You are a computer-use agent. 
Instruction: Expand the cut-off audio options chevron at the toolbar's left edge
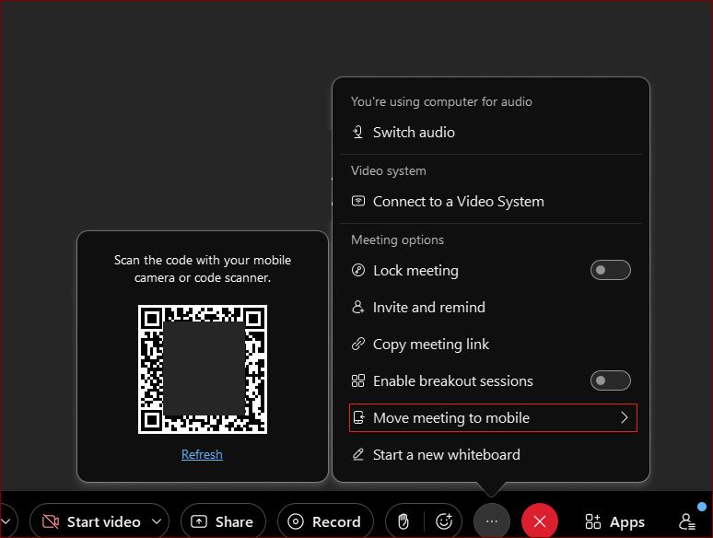tap(6, 521)
